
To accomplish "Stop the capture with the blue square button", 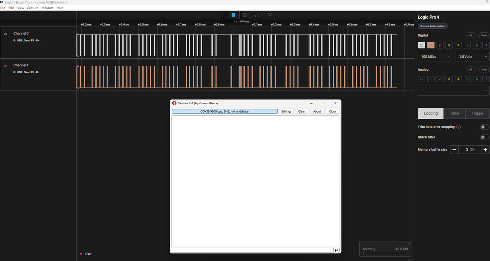I will pyautogui.click(x=233, y=15).
